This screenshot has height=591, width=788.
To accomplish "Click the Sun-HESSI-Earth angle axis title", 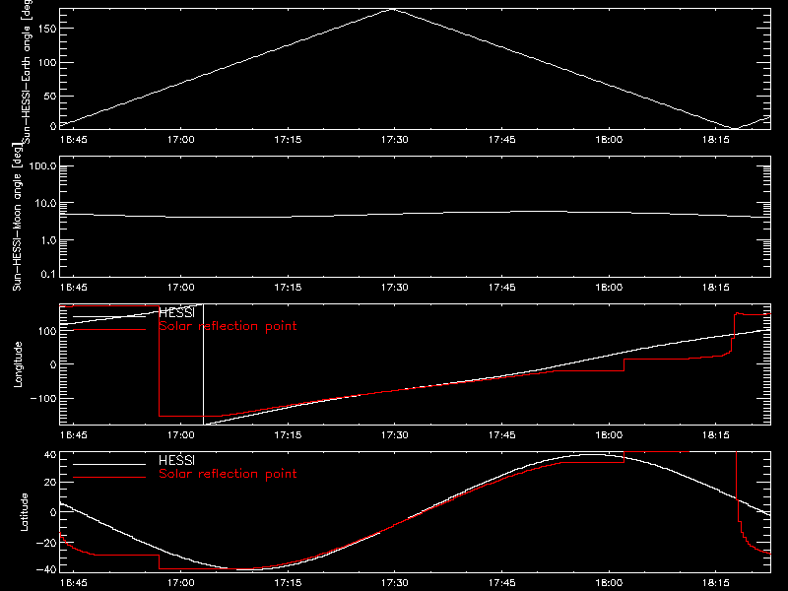I will coord(27,70).
